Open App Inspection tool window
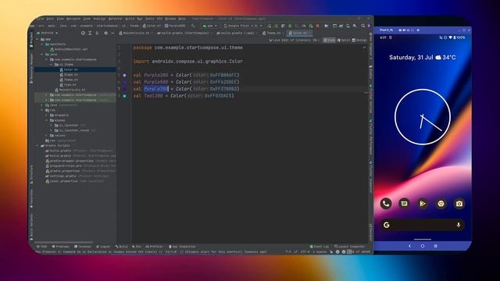 182,247
